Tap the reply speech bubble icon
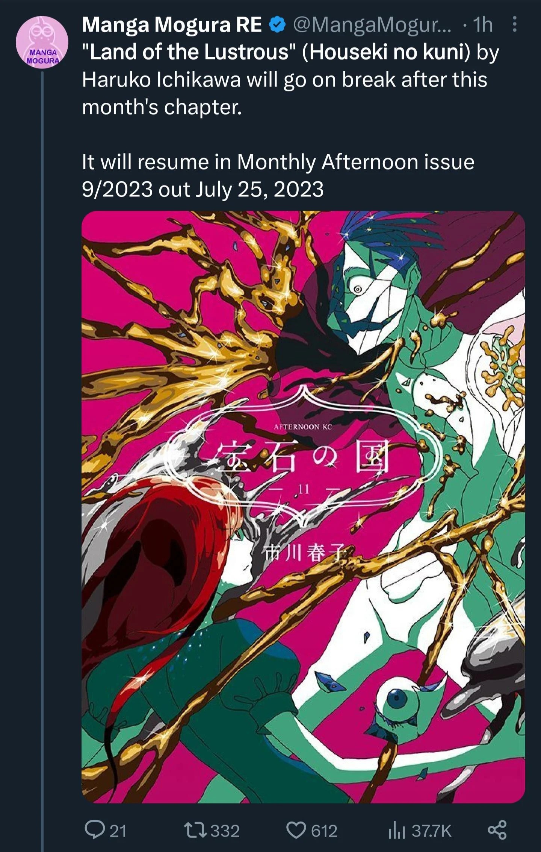 click(94, 830)
